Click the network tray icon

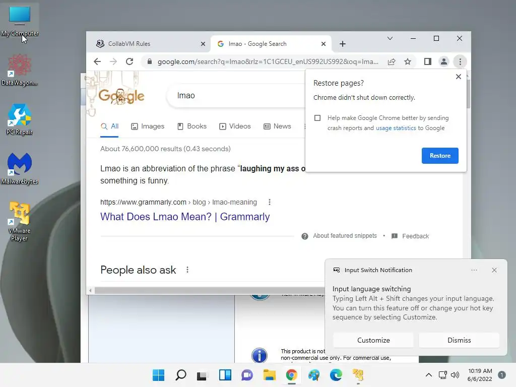(443, 375)
